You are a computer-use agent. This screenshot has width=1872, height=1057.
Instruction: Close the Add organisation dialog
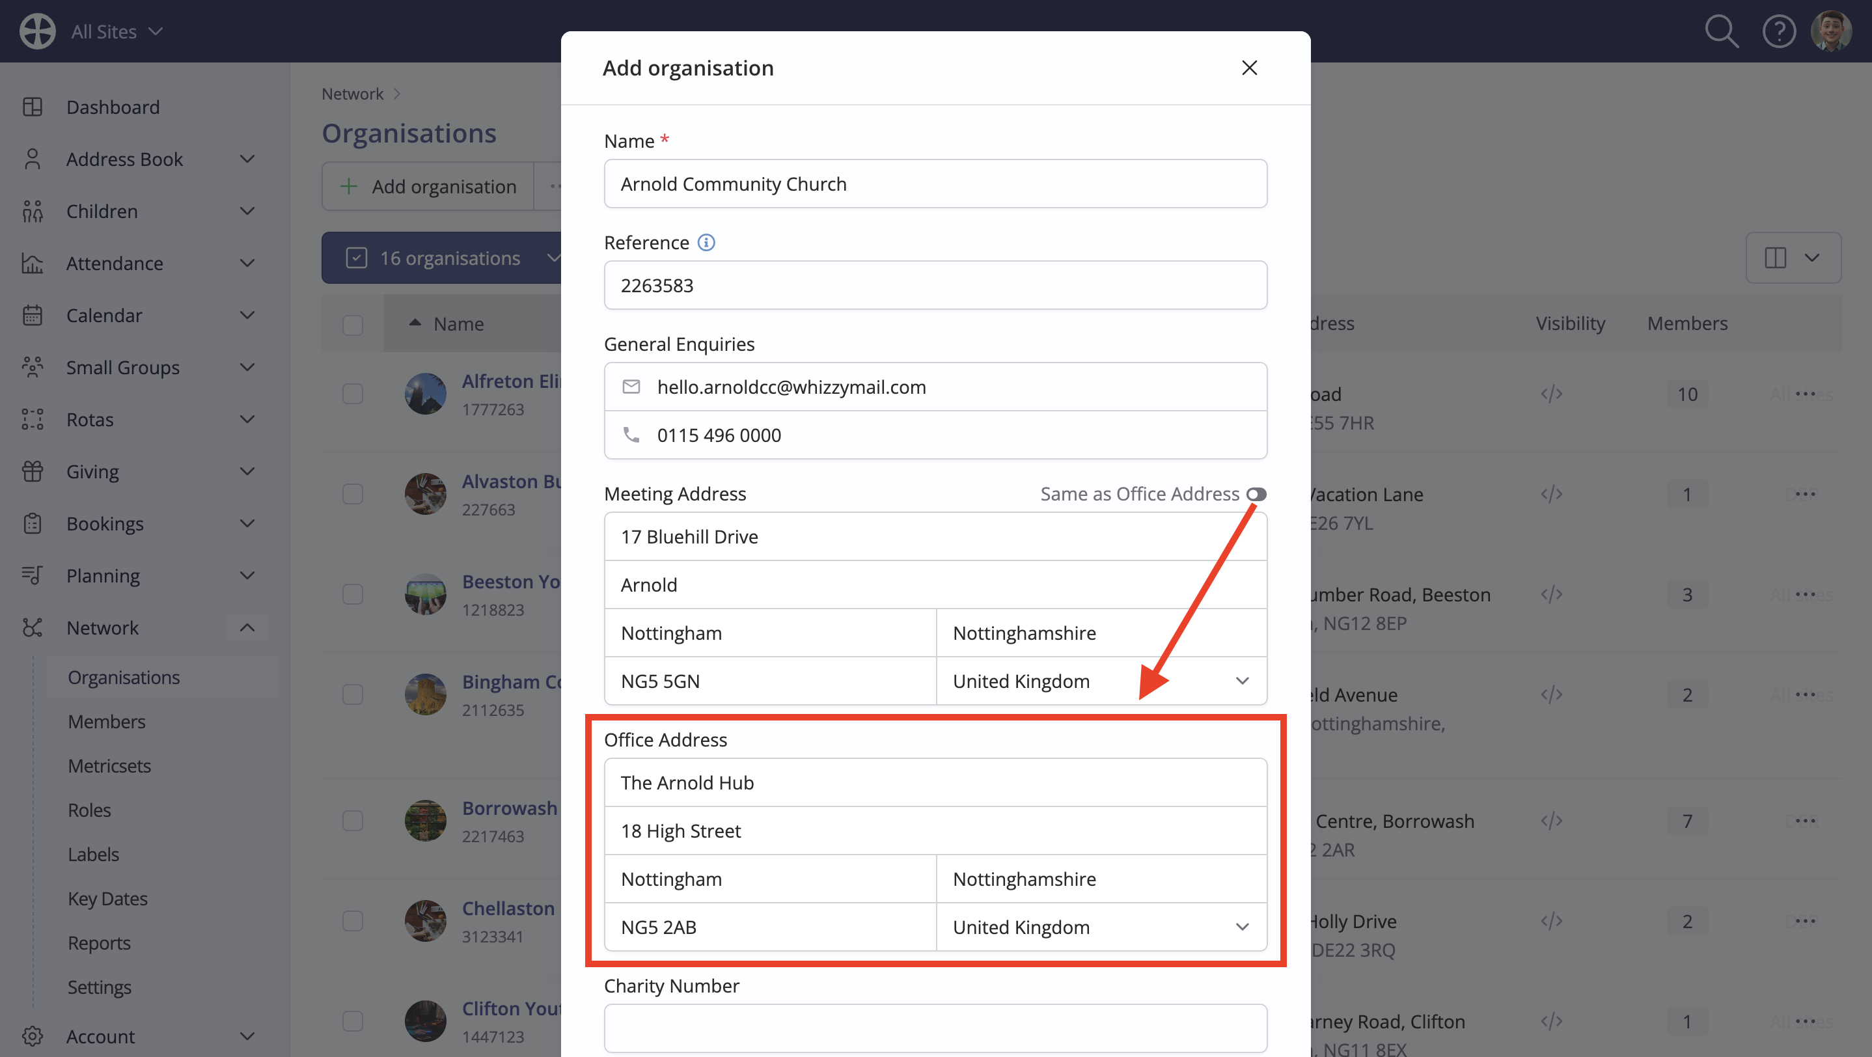(x=1249, y=68)
